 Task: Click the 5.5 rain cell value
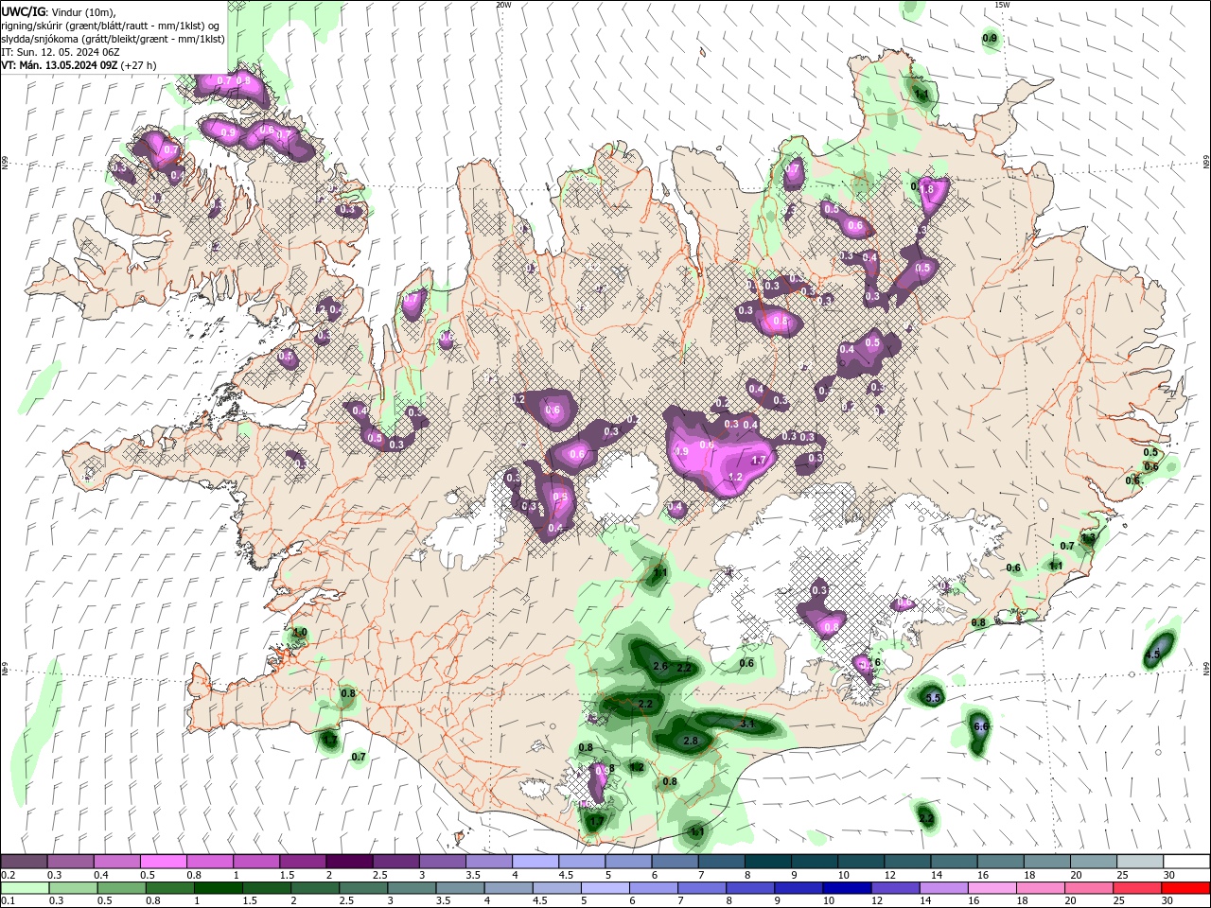tap(934, 698)
